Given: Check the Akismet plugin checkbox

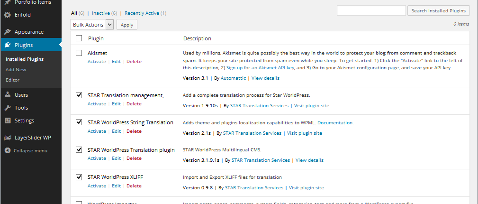Looking at the screenshot, I should click(x=79, y=53).
